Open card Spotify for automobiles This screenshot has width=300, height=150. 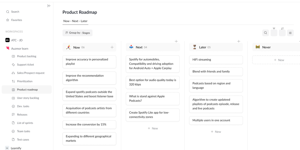153,64
